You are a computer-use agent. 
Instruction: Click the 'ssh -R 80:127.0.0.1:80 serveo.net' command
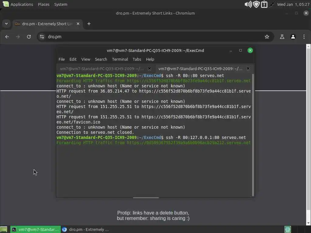[206, 137]
